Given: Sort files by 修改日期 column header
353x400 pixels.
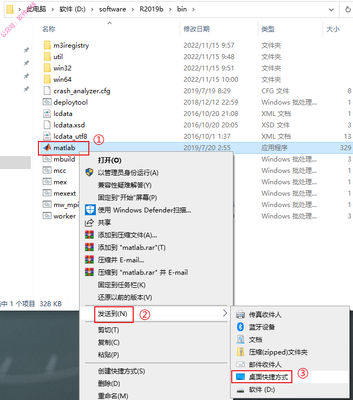Looking at the screenshot, I should 196,29.
